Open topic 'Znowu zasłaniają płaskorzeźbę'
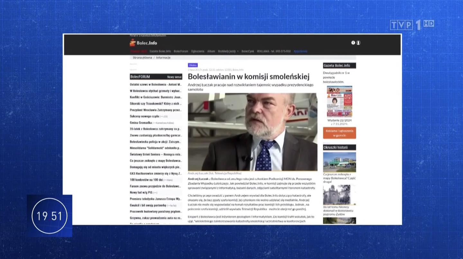Screen dimensions: 463x259 coord(156,135)
